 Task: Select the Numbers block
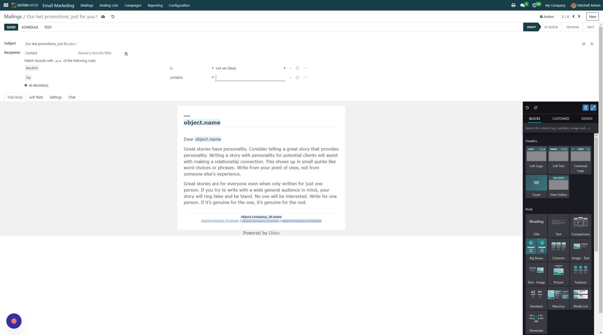click(x=536, y=298)
